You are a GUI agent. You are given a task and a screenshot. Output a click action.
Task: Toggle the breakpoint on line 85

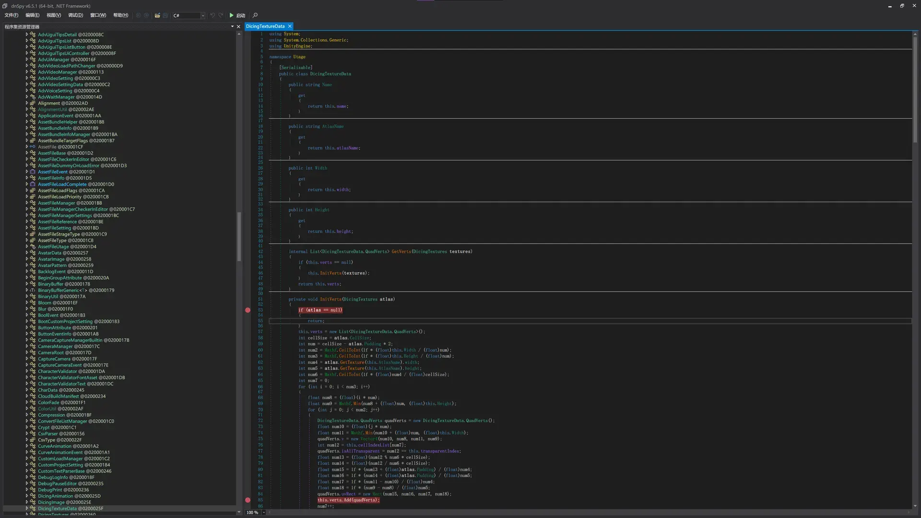pyautogui.click(x=248, y=500)
